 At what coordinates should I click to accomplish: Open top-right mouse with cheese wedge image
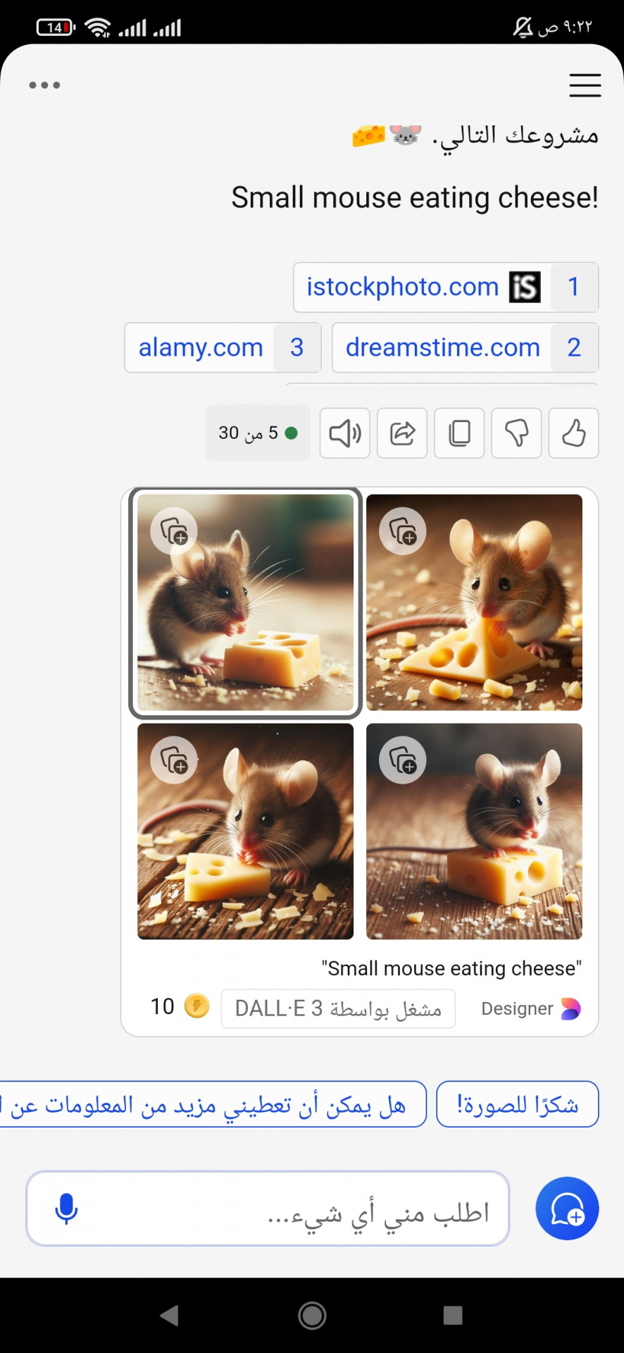[x=474, y=603]
